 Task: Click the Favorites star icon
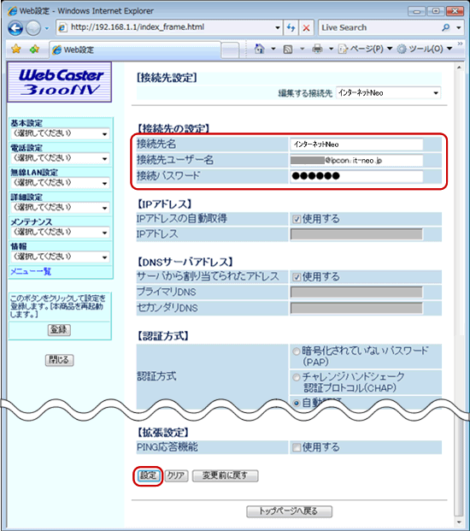[x=16, y=50]
